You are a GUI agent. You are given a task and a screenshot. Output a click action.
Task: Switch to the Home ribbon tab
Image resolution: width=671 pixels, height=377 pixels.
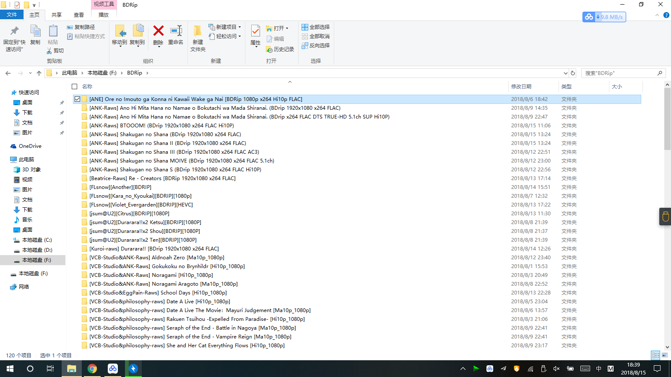(34, 15)
